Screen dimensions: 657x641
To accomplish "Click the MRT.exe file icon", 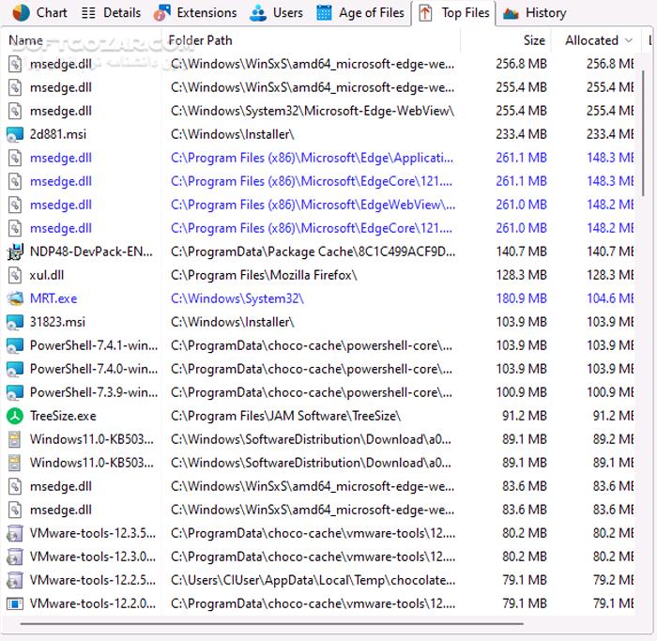I will pos(15,298).
